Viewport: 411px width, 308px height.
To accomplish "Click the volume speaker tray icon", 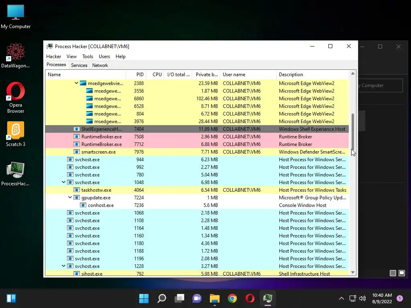I will (362, 298).
